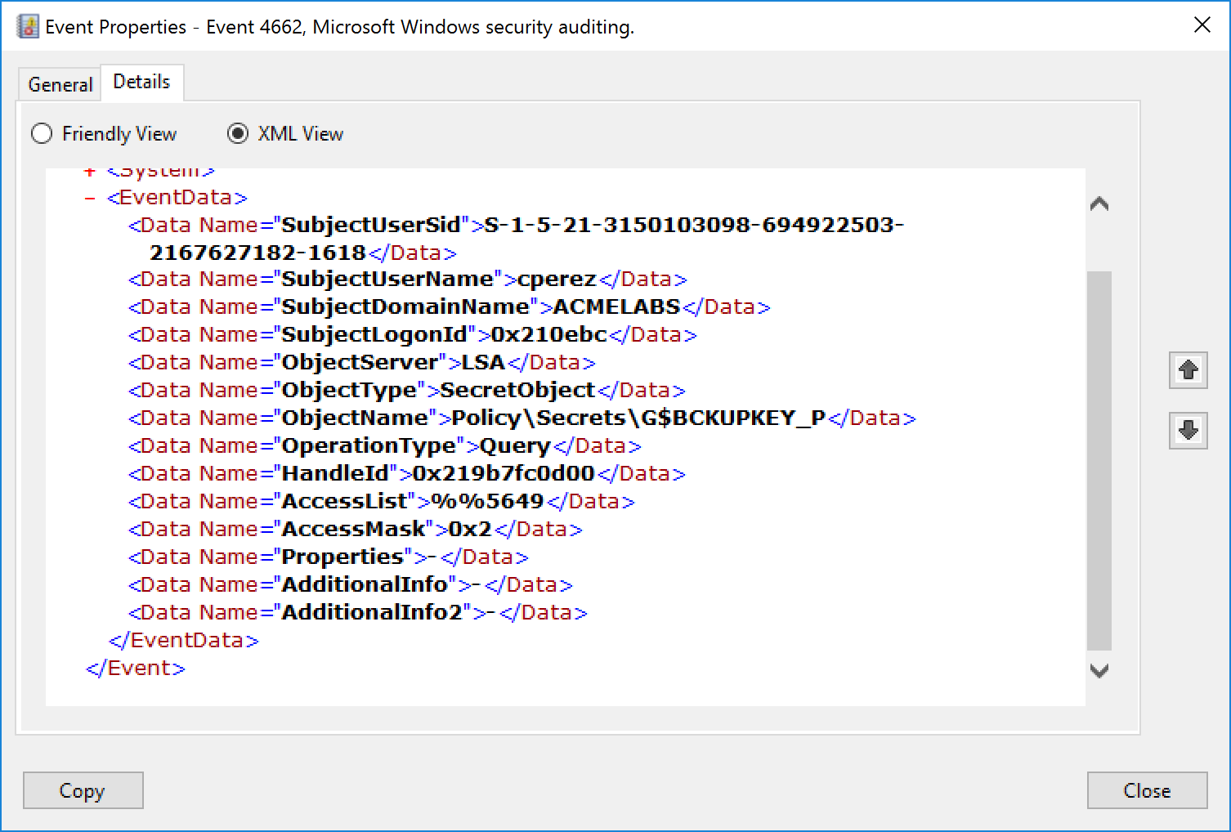
Task: Select the XML View radio button
Action: (237, 133)
